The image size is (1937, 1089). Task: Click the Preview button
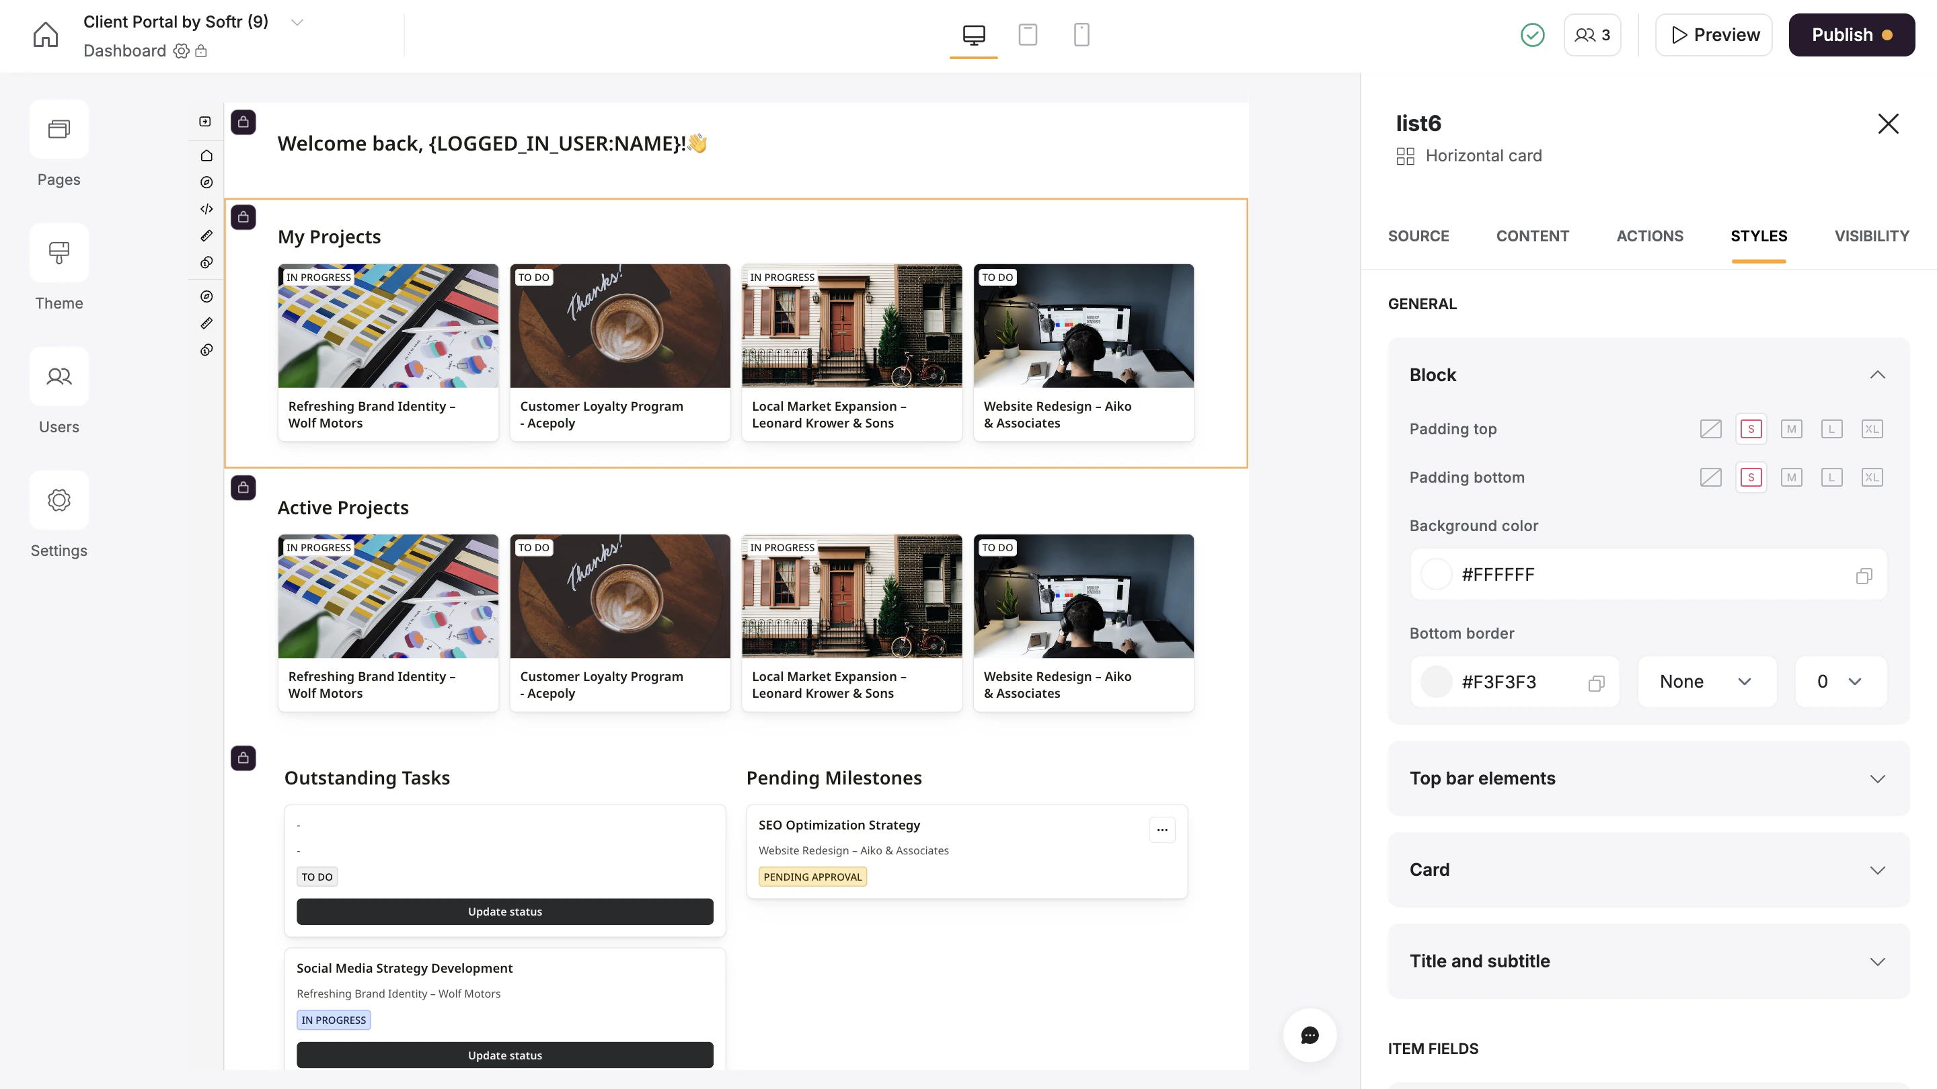(x=1713, y=34)
